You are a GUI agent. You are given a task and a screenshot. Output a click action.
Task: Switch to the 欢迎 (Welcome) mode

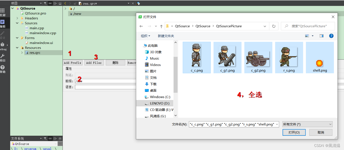pyautogui.click(x=3, y=12)
